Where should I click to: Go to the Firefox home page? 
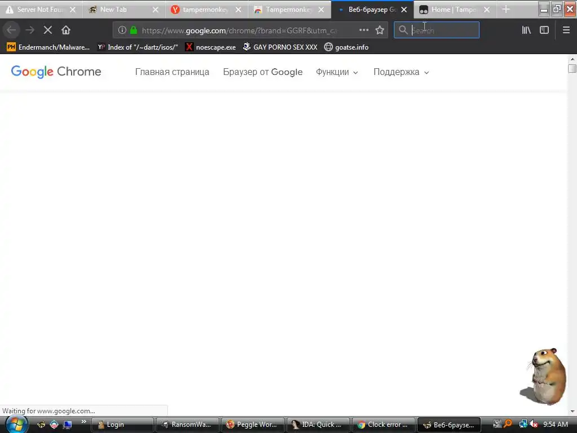(x=66, y=30)
